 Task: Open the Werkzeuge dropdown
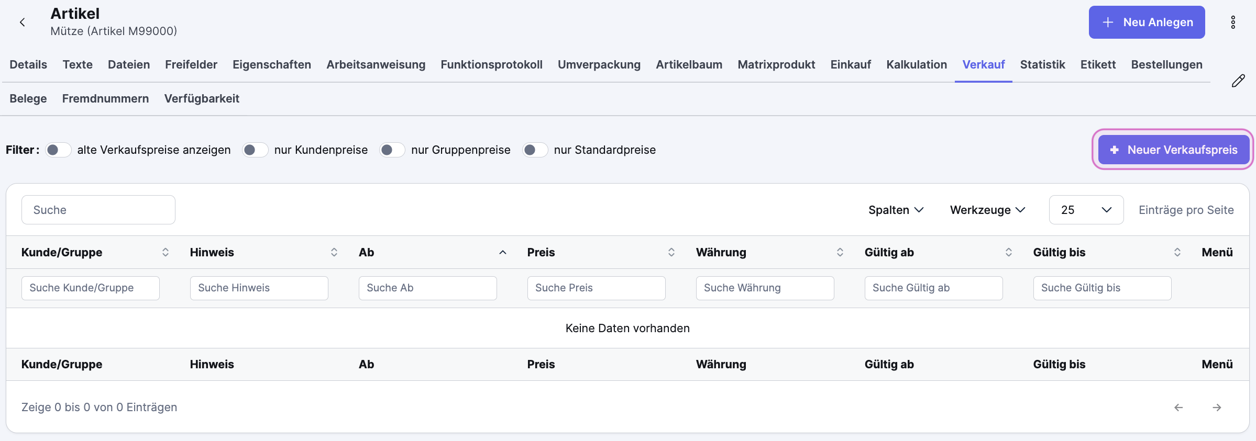[x=987, y=210]
